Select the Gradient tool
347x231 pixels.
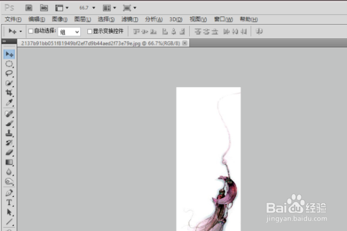coord(9,162)
